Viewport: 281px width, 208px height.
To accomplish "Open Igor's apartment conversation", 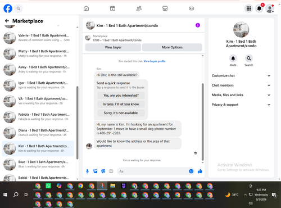I will (38, 85).
